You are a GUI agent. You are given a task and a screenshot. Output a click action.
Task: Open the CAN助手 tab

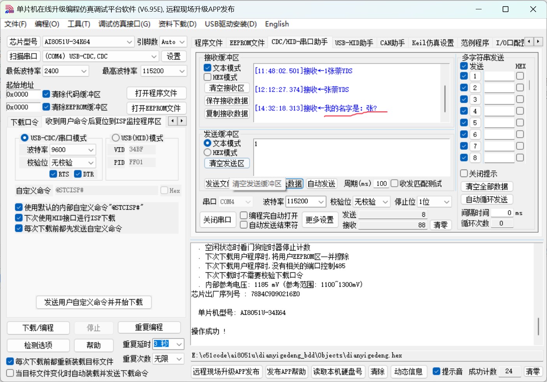392,43
